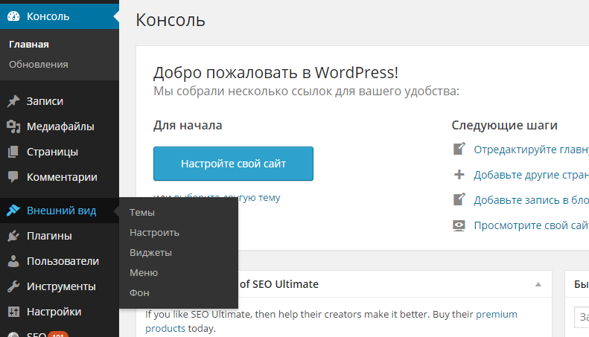Open Консоль in the sidebar
This screenshot has height=337, width=589.
pos(60,16)
